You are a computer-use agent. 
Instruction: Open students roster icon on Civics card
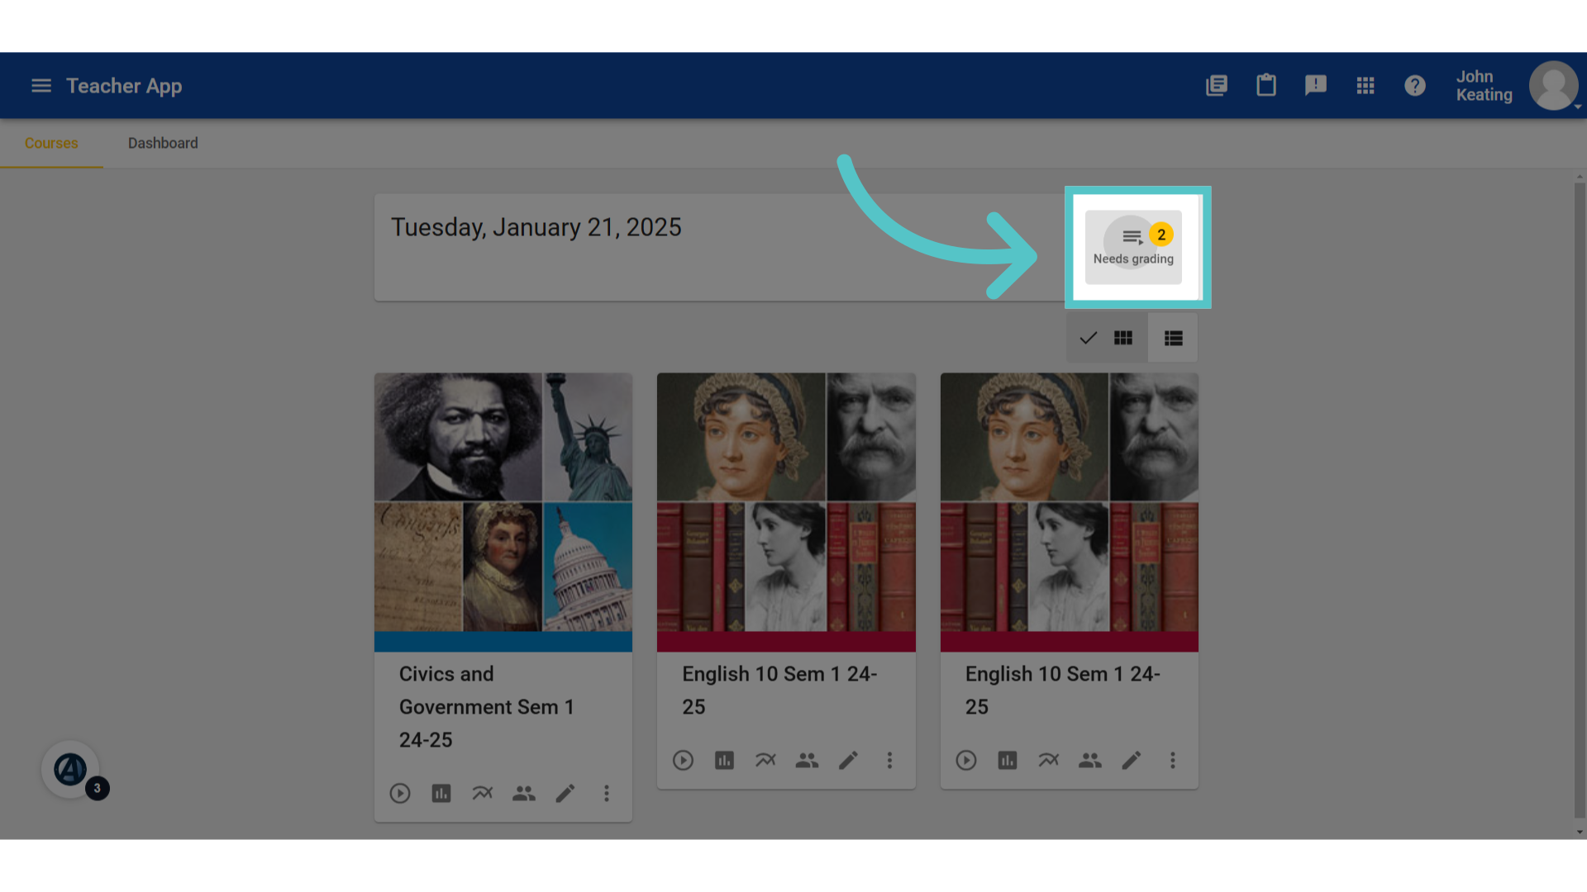point(524,794)
